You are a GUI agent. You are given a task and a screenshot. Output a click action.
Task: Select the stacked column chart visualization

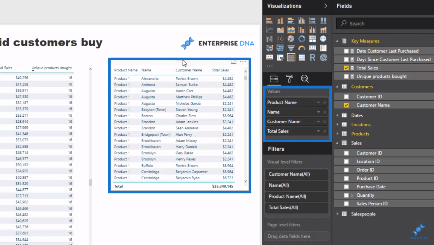click(x=280, y=21)
